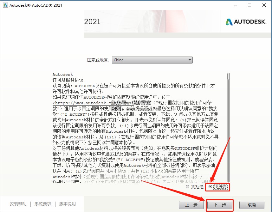Image resolution: width=272 pixels, height=212 pixels.
Task: Click the 上一步 (Back) button
Action: coord(191,205)
